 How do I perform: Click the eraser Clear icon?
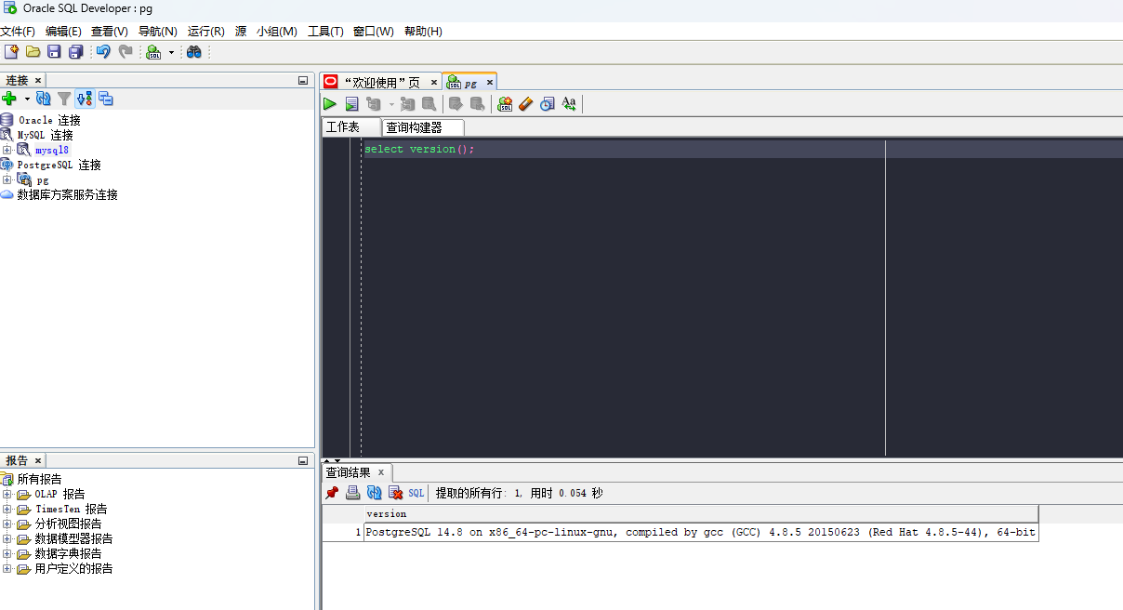point(526,104)
